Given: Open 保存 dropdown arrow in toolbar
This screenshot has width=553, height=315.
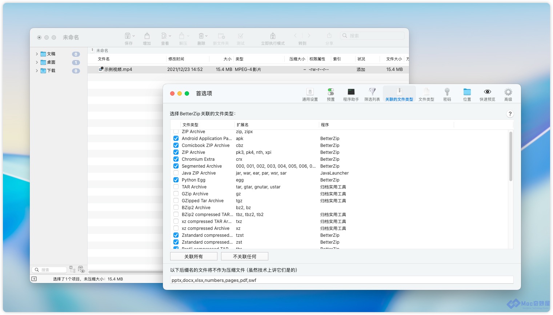Looking at the screenshot, I should 134,36.
